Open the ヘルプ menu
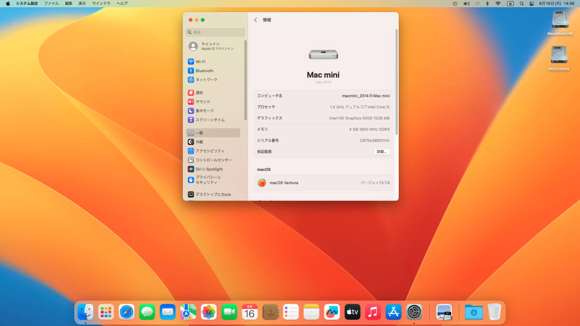The width and height of the screenshot is (580, 326). (x=122, y=3)
